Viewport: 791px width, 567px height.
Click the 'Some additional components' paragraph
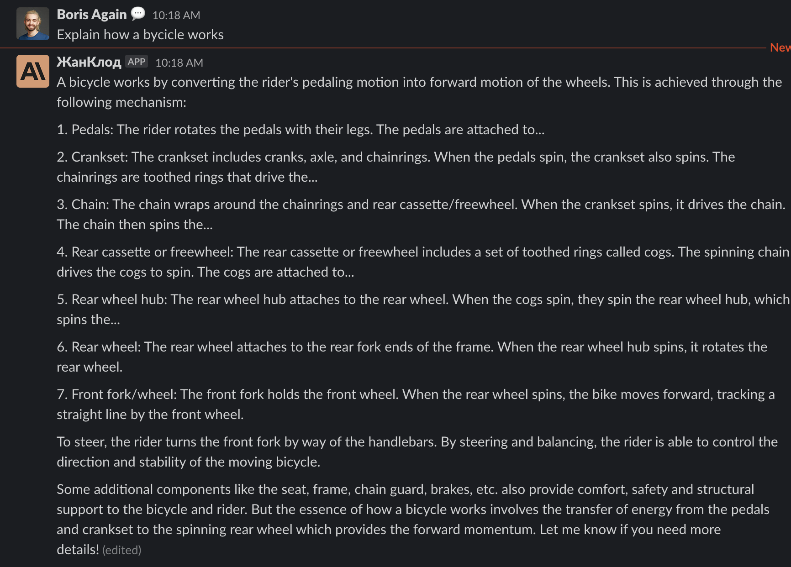tap(413, 520)
